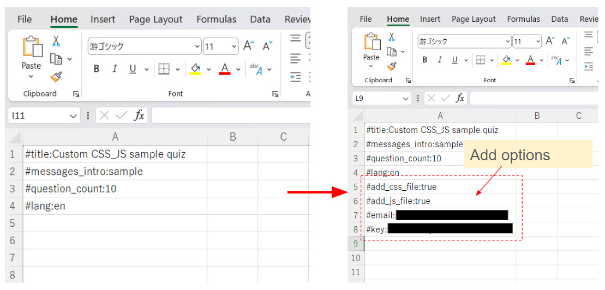Image resolution: width=605 pixels, height=290 pixels.
Task: Click Paste icon in left Excel window
Action: (32, 47)
